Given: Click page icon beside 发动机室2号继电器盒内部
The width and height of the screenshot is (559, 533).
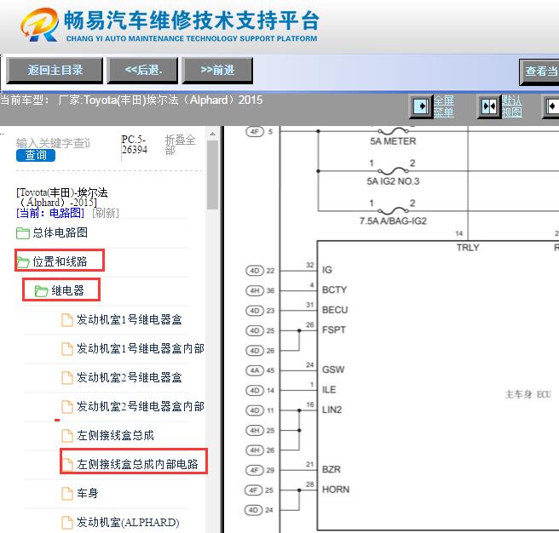Looking at the screenshot, I should (67, 406).
